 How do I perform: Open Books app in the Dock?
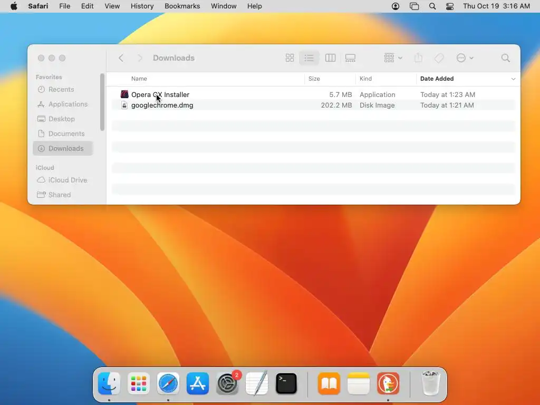click(329, 383)
